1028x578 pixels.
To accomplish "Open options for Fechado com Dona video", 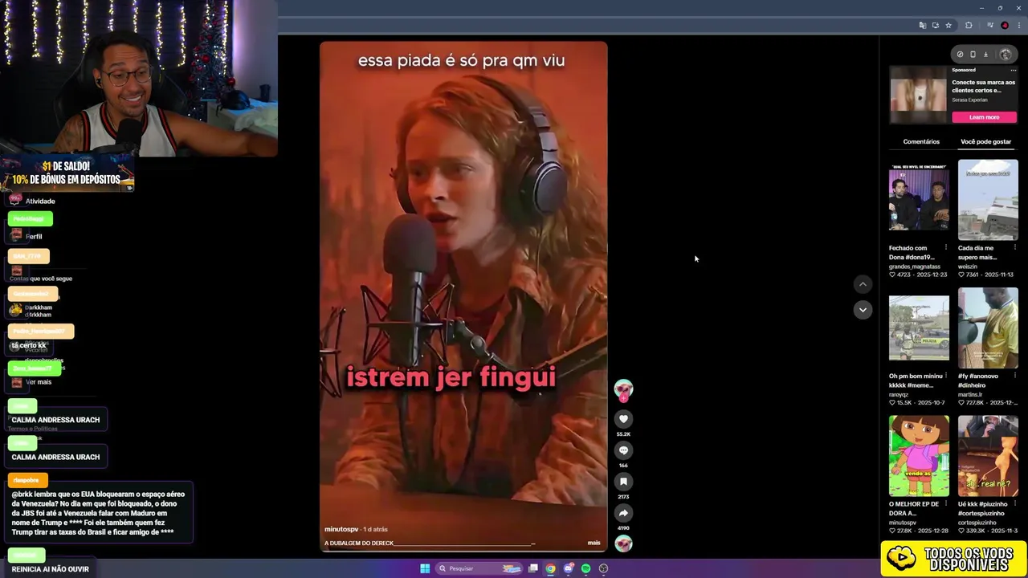I will coord(945,248).
